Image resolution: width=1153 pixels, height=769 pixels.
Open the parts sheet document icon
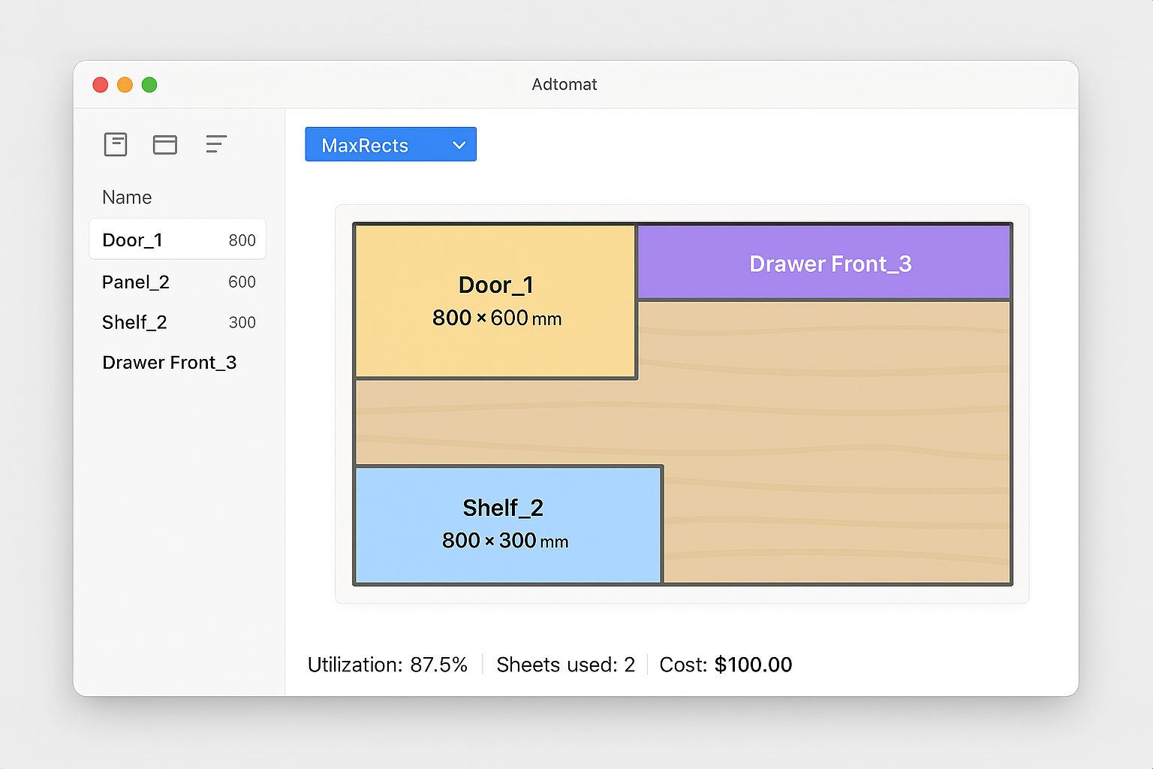point(116,144)
